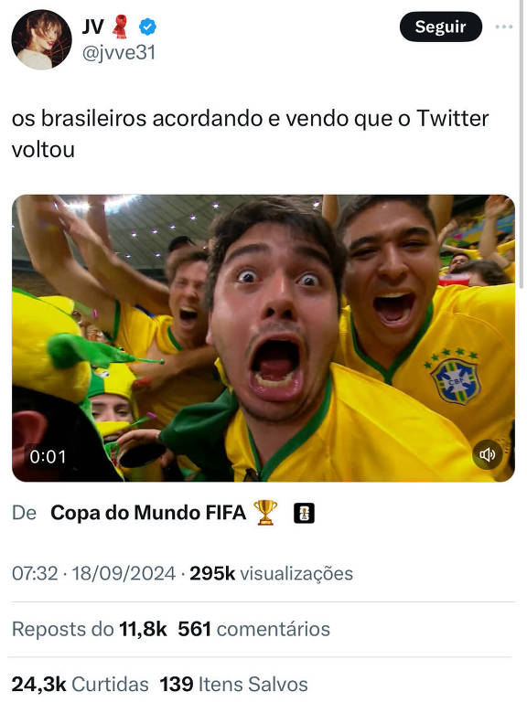Toggle the video sound speaker icon
The height and width of the screenshot is (702, 527).
(x=487, y=455)
